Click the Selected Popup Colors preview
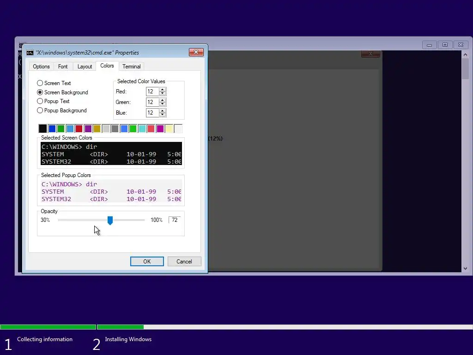The image size is (473, 355). coord(111,191)
